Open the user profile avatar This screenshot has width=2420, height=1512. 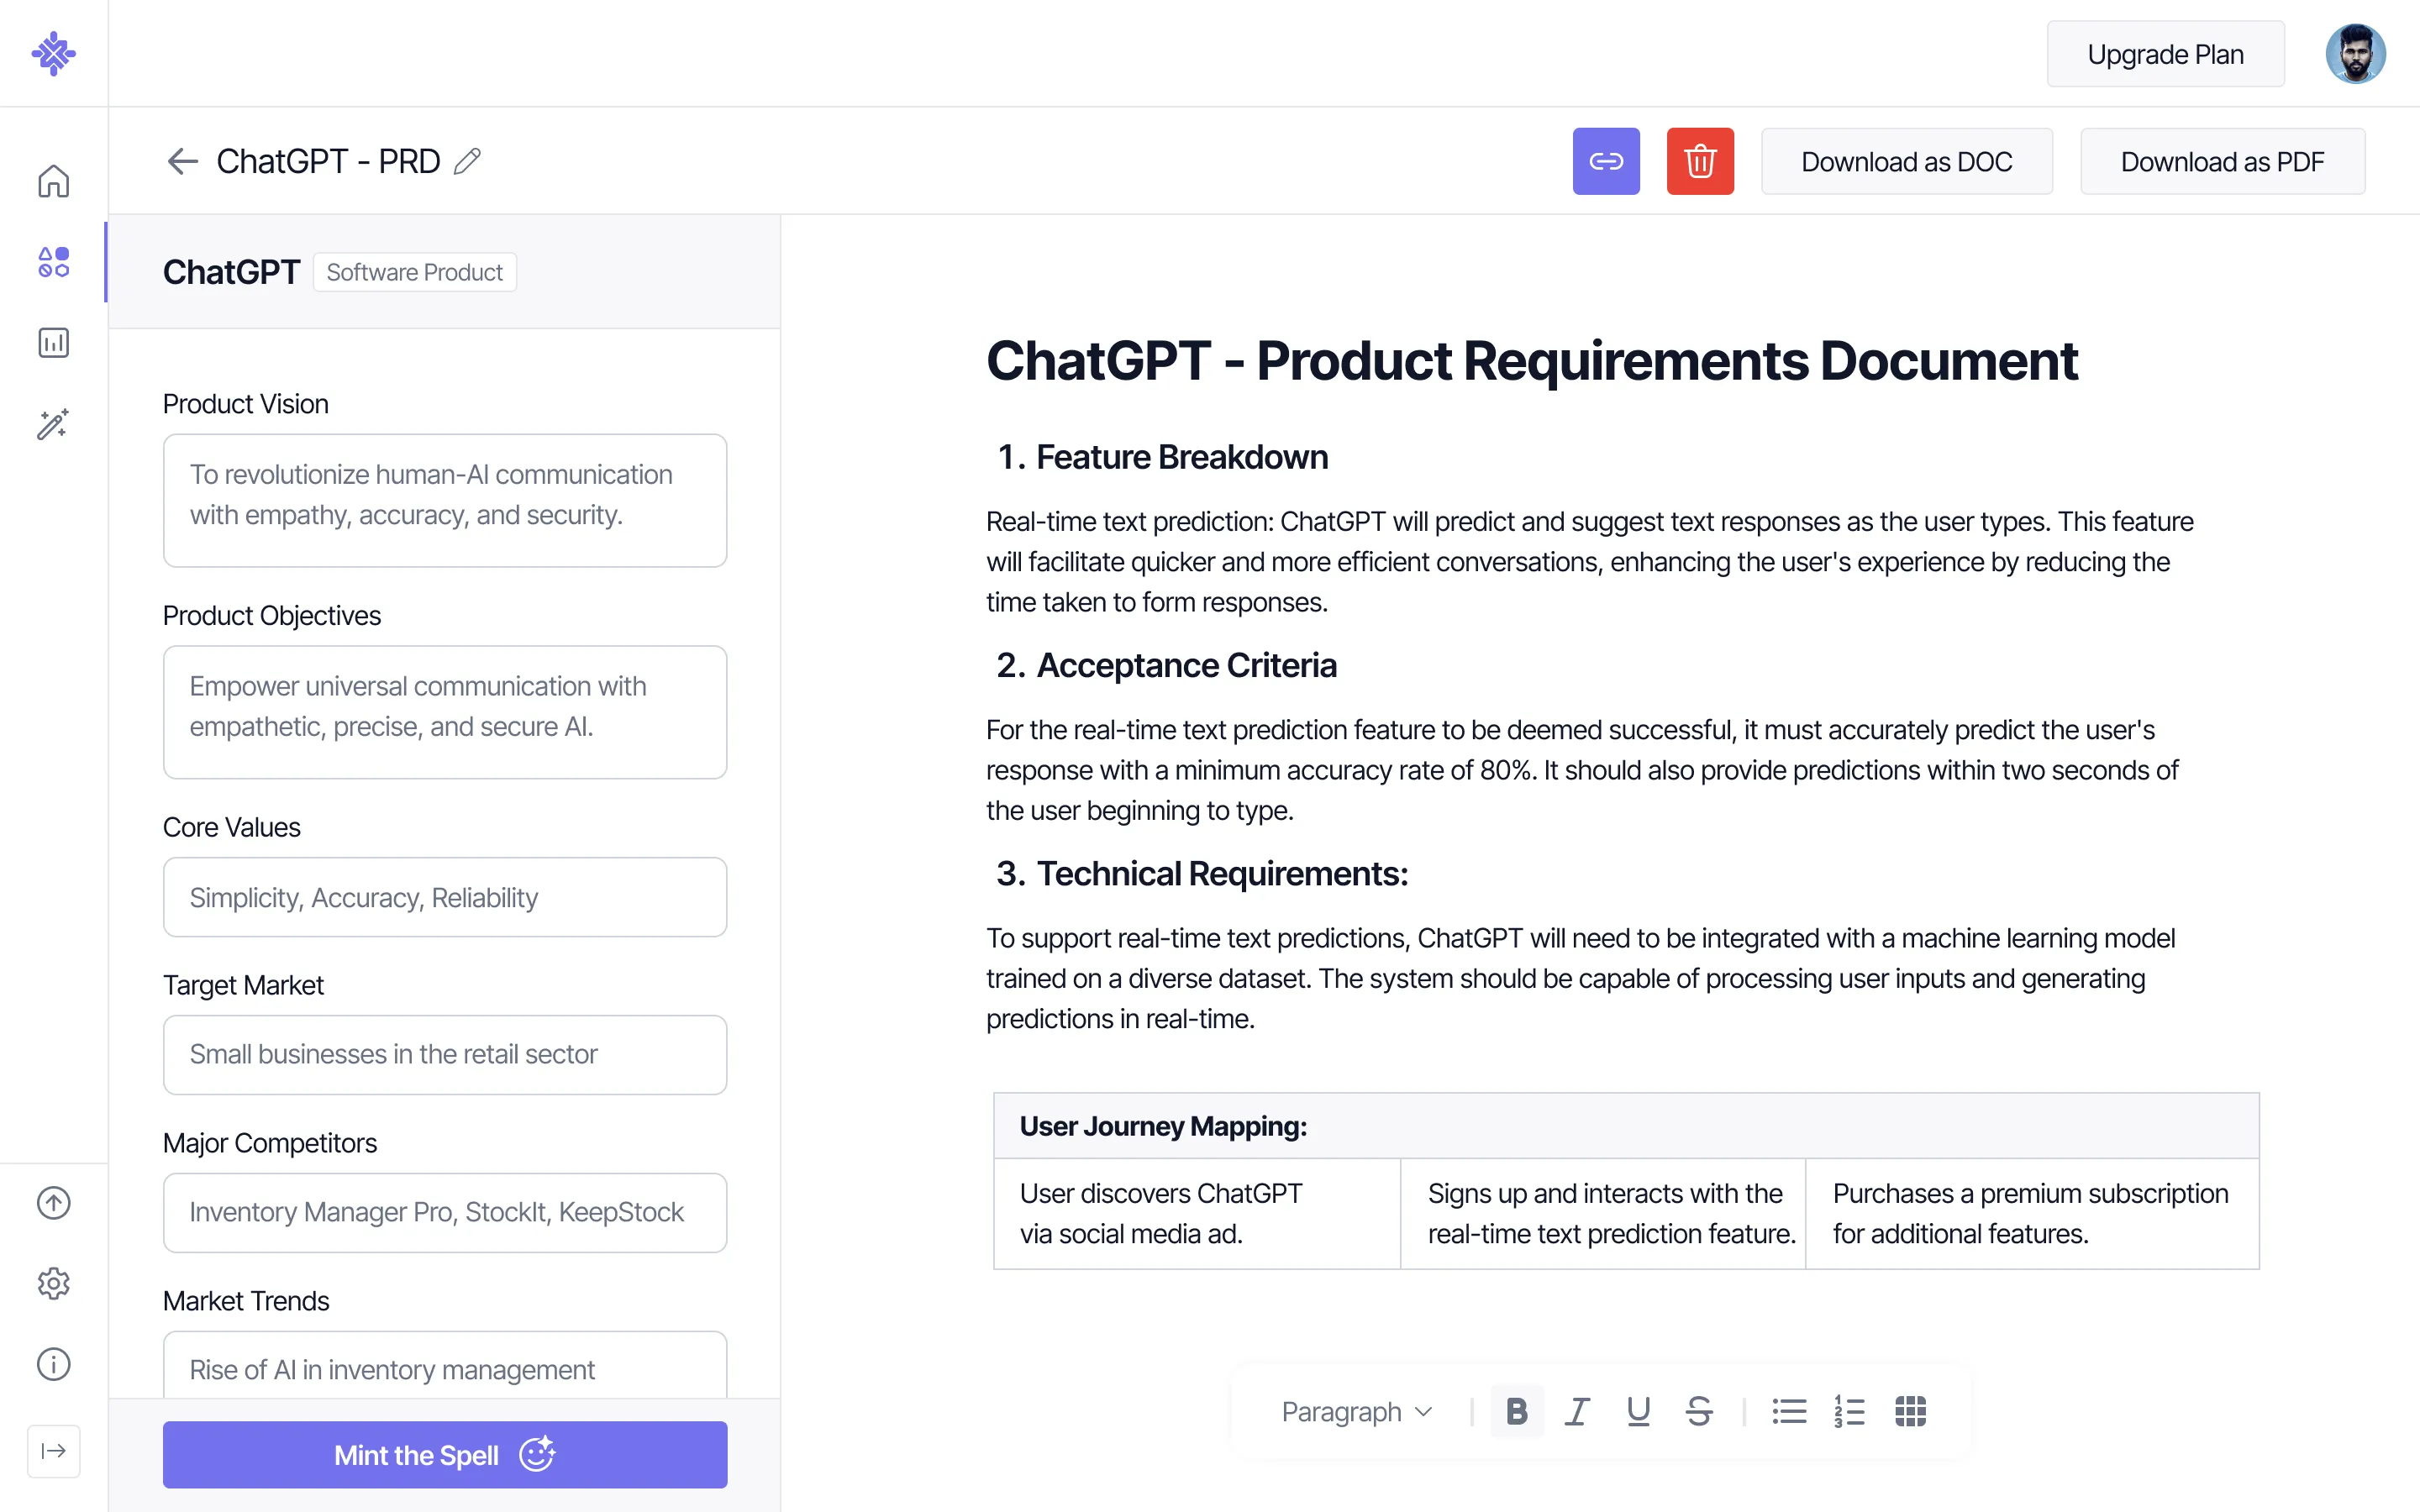(2355, 54)
